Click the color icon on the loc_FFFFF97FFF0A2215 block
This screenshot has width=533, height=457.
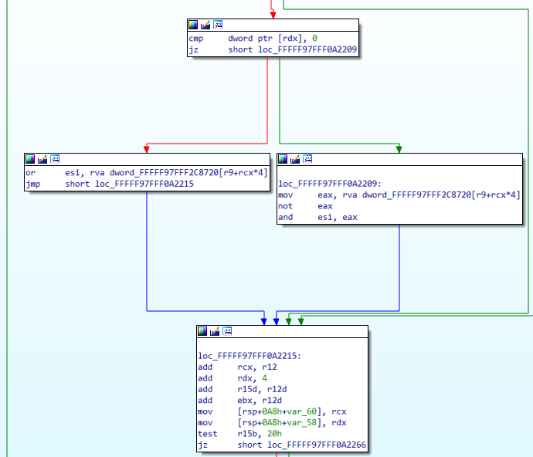point(203,331)
